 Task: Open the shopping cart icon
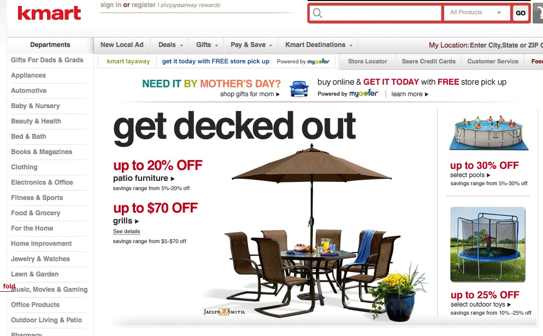pos(538,13)
